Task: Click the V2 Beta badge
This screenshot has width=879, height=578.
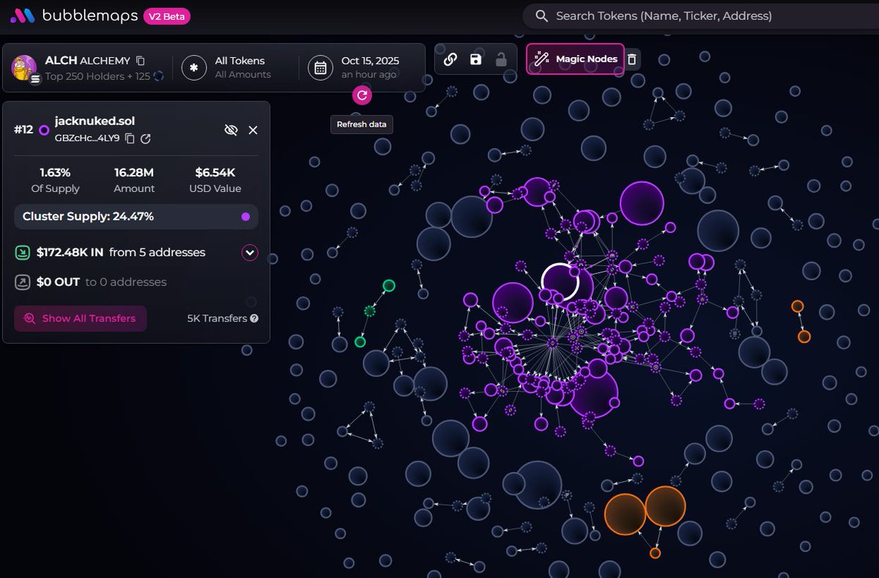Action: tap(167, 16)
